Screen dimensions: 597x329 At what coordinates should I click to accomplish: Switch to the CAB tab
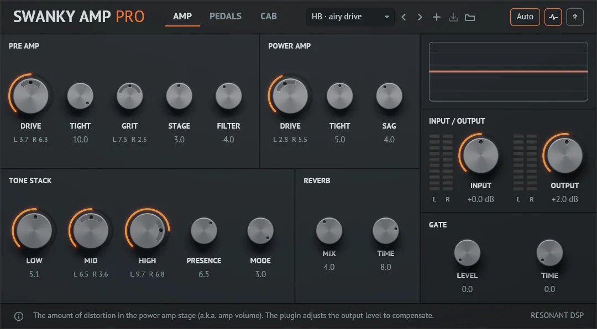[269, 17]
